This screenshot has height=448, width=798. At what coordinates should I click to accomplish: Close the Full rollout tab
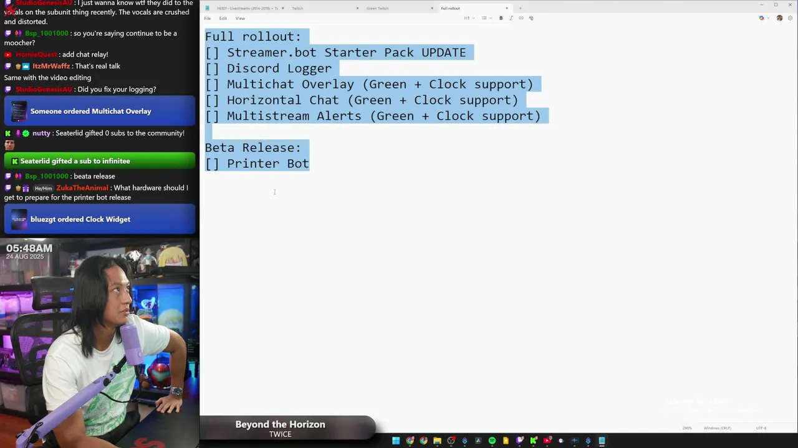[507, 8]
